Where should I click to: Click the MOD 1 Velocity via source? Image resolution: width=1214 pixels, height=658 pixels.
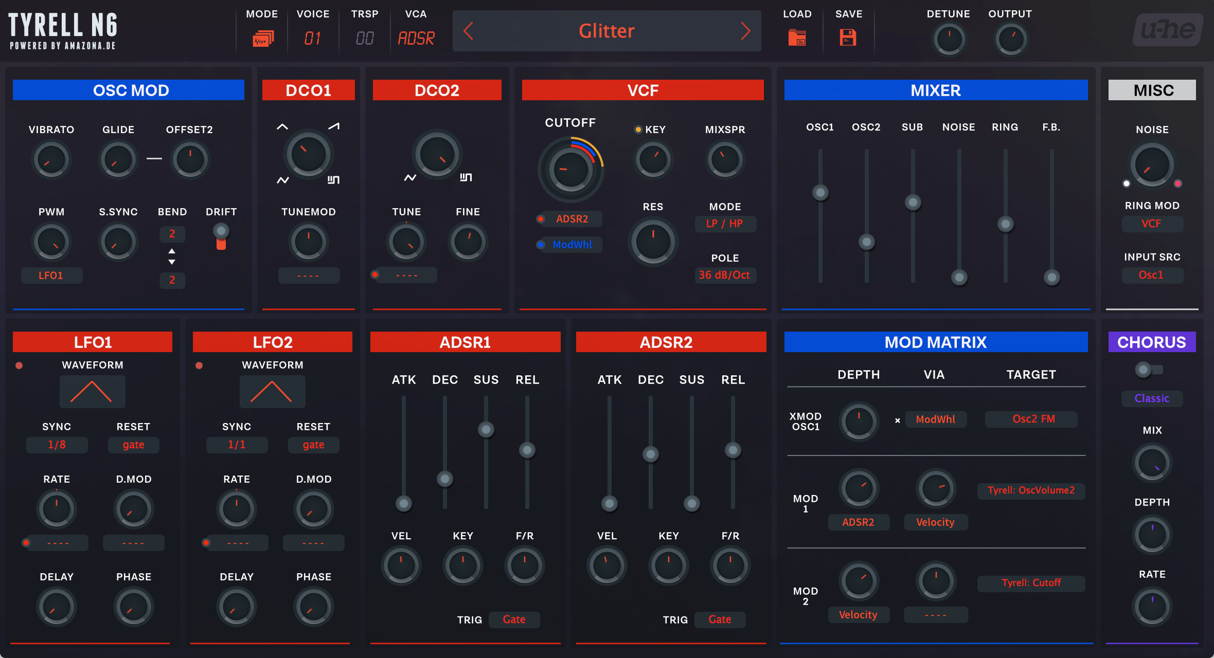tap(936, 522)
